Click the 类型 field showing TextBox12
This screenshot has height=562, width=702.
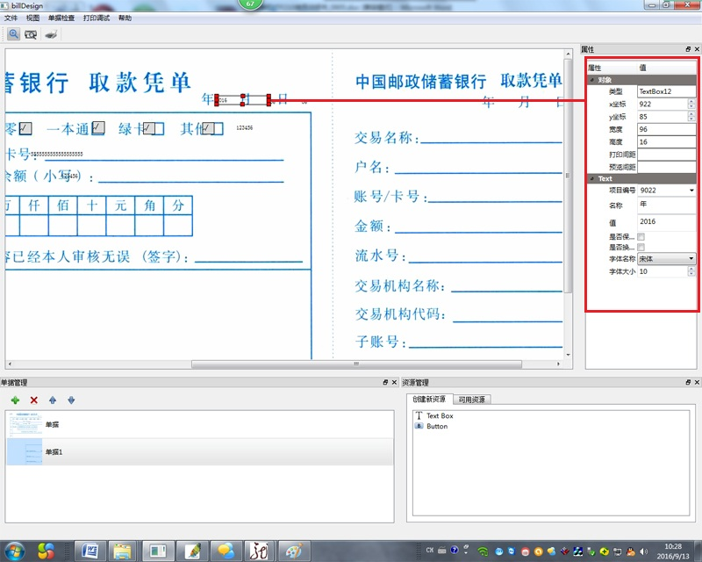pyautogui.click(x=667, y=91)
